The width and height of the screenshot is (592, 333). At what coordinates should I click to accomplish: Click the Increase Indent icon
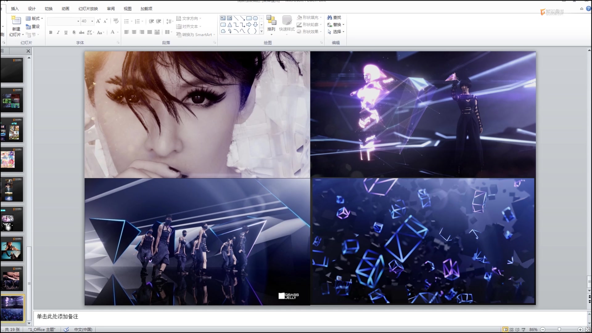click(158, 21)
